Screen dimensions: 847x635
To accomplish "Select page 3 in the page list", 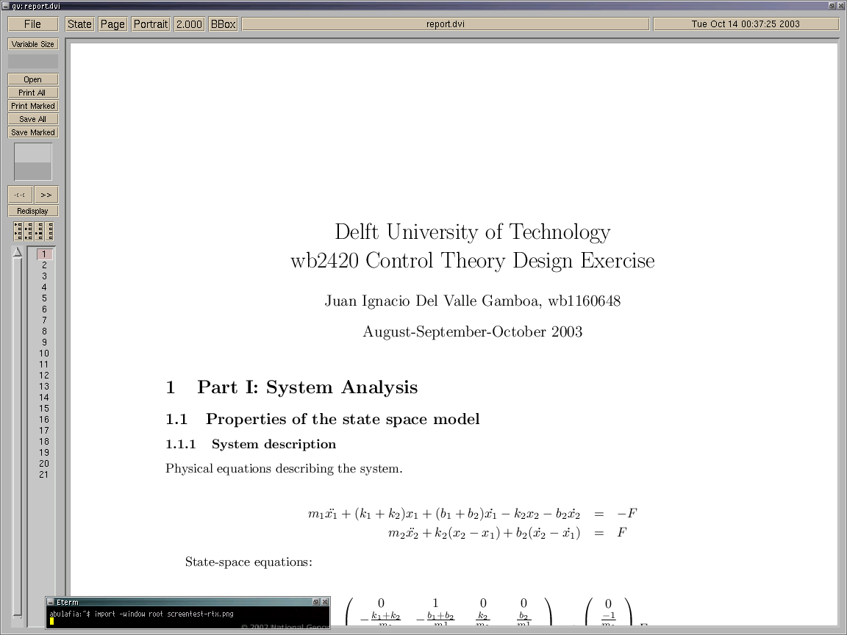I will tap(44, 276).
